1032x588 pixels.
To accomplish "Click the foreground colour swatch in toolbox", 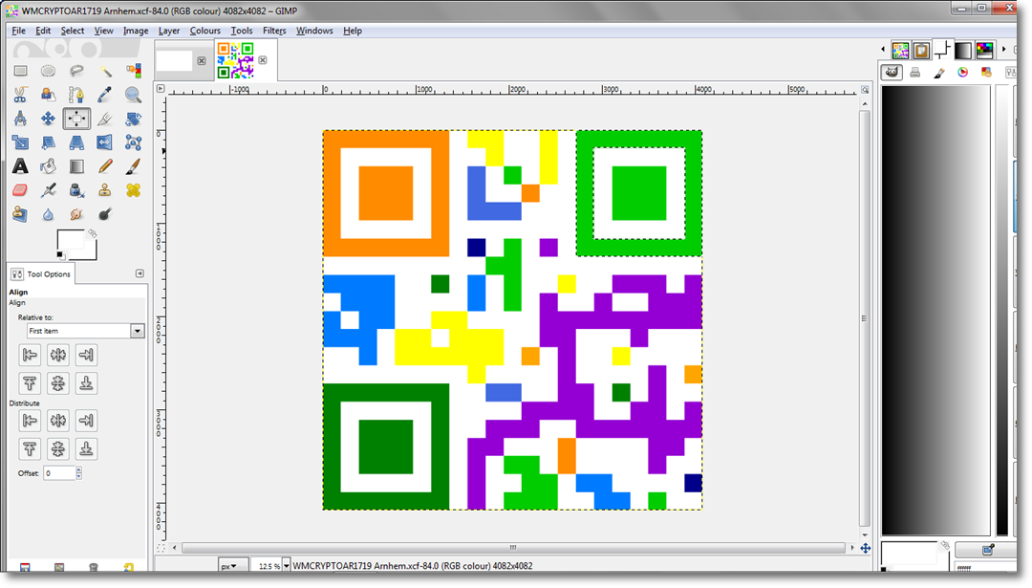I will 71,240.
